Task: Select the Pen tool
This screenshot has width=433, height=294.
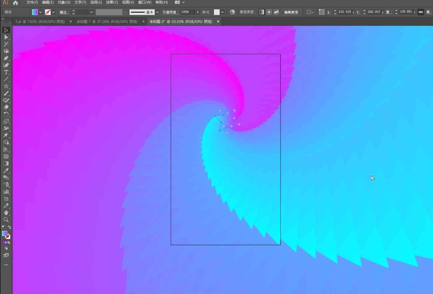Action: [6, 58]
